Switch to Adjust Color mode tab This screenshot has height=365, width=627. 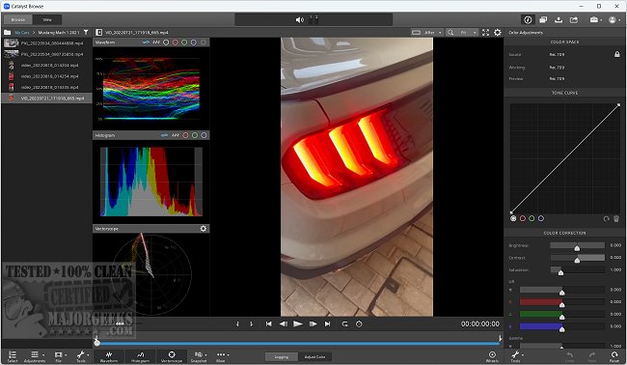(314, 356)
